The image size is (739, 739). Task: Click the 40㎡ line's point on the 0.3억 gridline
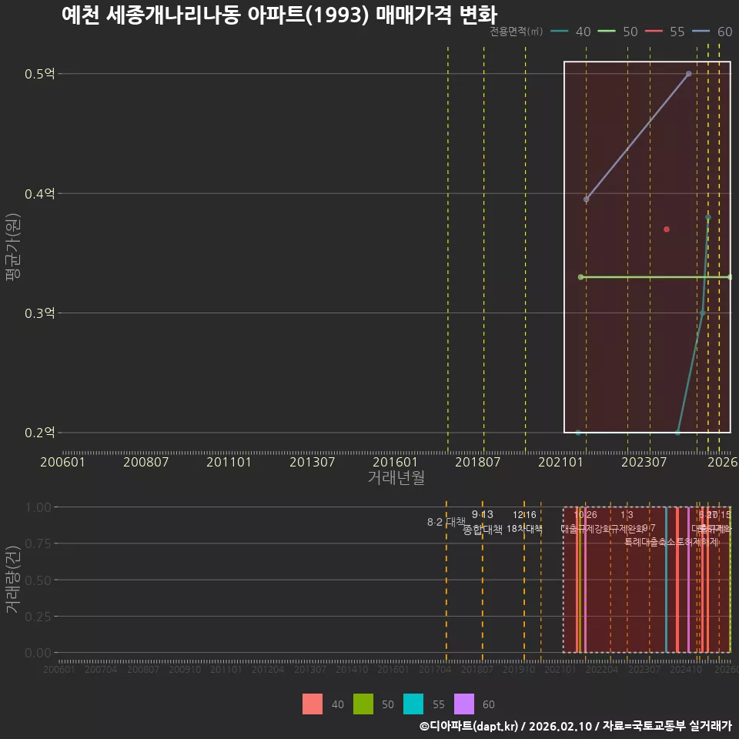click(x=702, y=313)
